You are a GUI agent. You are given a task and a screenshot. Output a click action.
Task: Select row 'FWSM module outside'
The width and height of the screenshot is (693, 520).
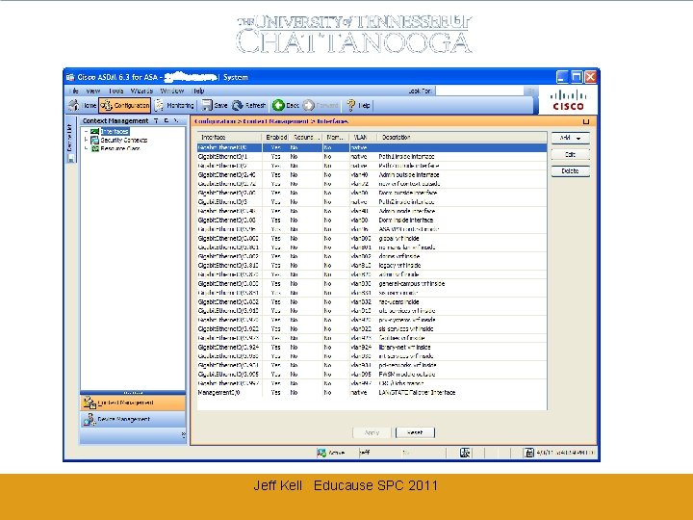click(x=372, y=375)
